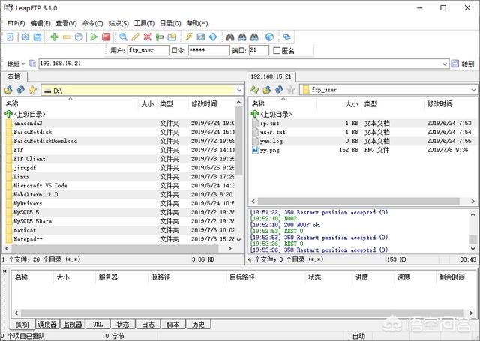Refresh the remote pane file list

pyautogui.click(x=279, y=90)
